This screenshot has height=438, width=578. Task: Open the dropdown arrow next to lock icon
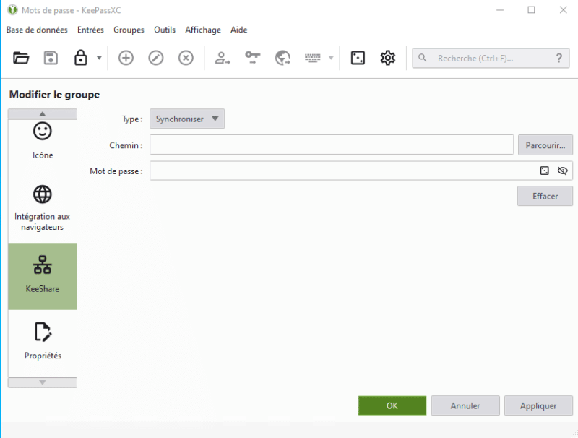tap(99, 58)
